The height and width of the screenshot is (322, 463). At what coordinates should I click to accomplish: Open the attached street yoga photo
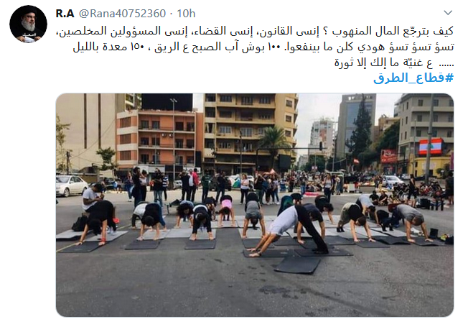[x=255, y=205]
